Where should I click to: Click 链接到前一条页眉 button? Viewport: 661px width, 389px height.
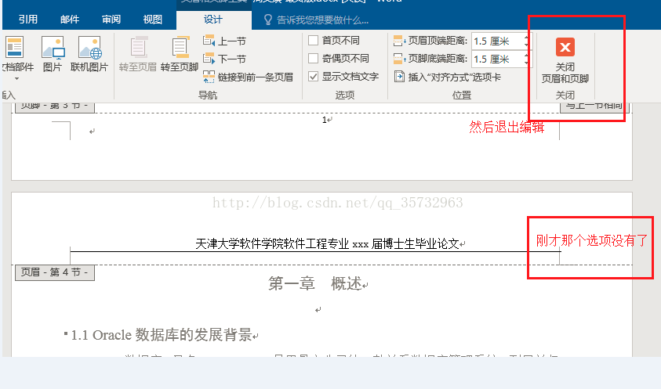tap(248, 77)
